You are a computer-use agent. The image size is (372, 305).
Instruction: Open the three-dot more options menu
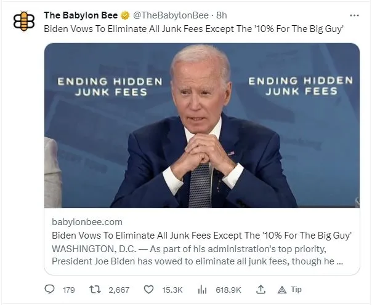(x=354, y=15)
